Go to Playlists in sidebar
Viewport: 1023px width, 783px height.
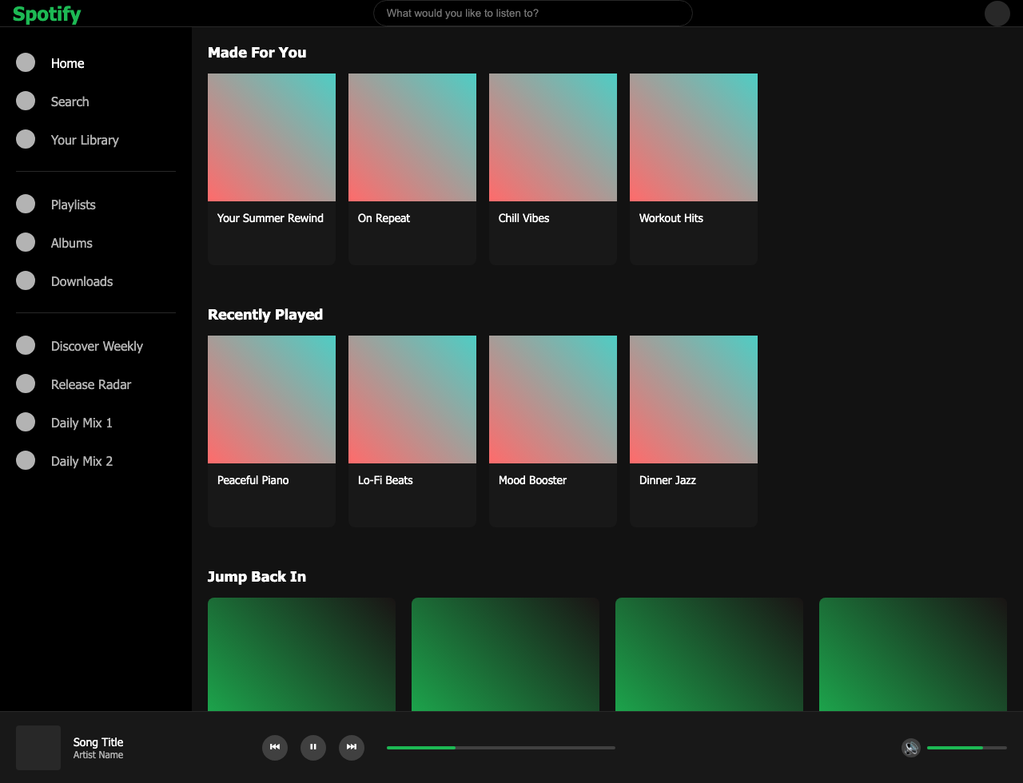[x=73, y=205]
